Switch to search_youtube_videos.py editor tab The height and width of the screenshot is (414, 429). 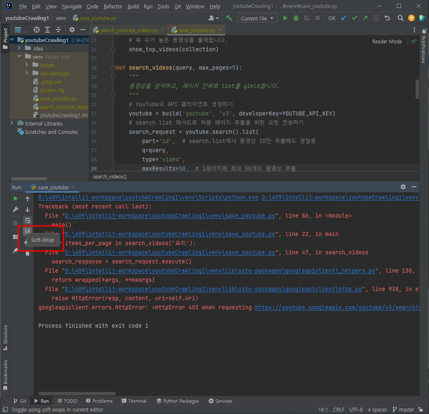[x=128, y=30]
